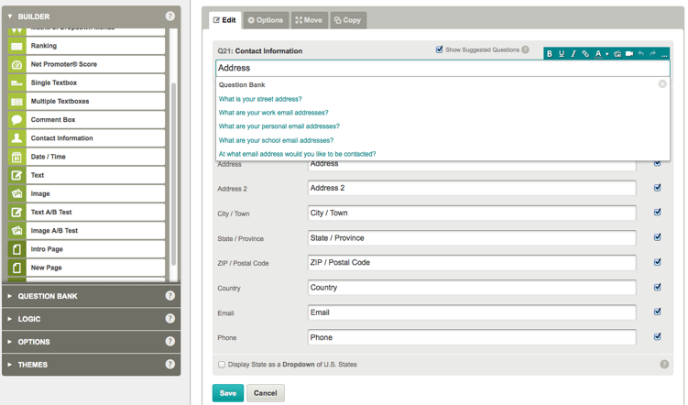Toggle the Phone field checkbox
Screen dimensions: 688x405
pyautogui.click(x=657, y=337)
